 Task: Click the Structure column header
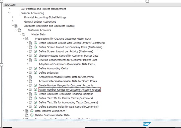tap(92, 5)
